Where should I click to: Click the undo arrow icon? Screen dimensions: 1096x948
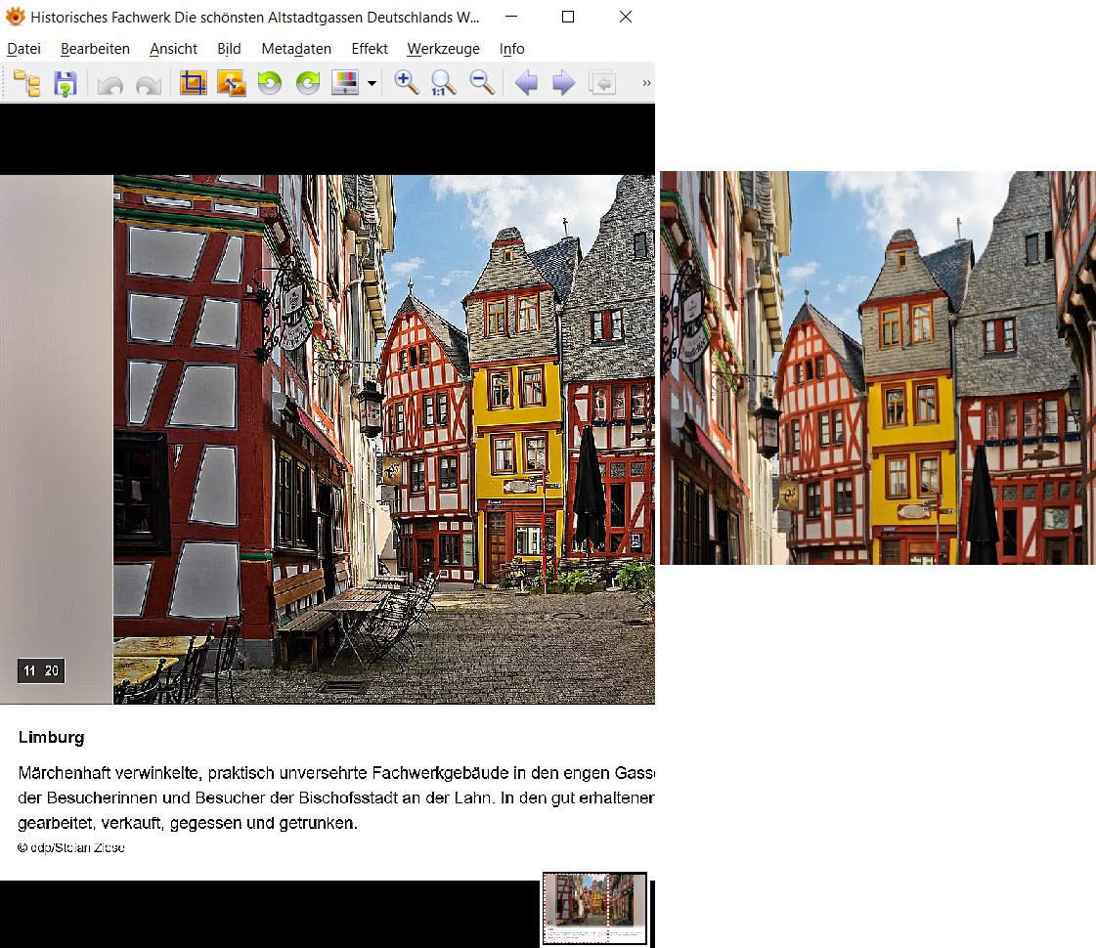click(110, 84)
